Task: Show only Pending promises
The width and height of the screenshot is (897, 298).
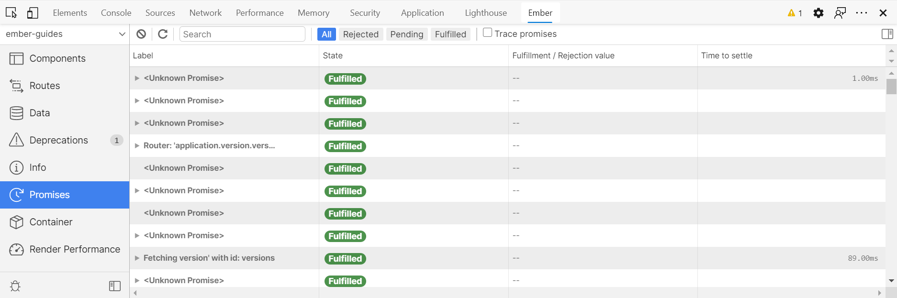Action: click(406, 34)
